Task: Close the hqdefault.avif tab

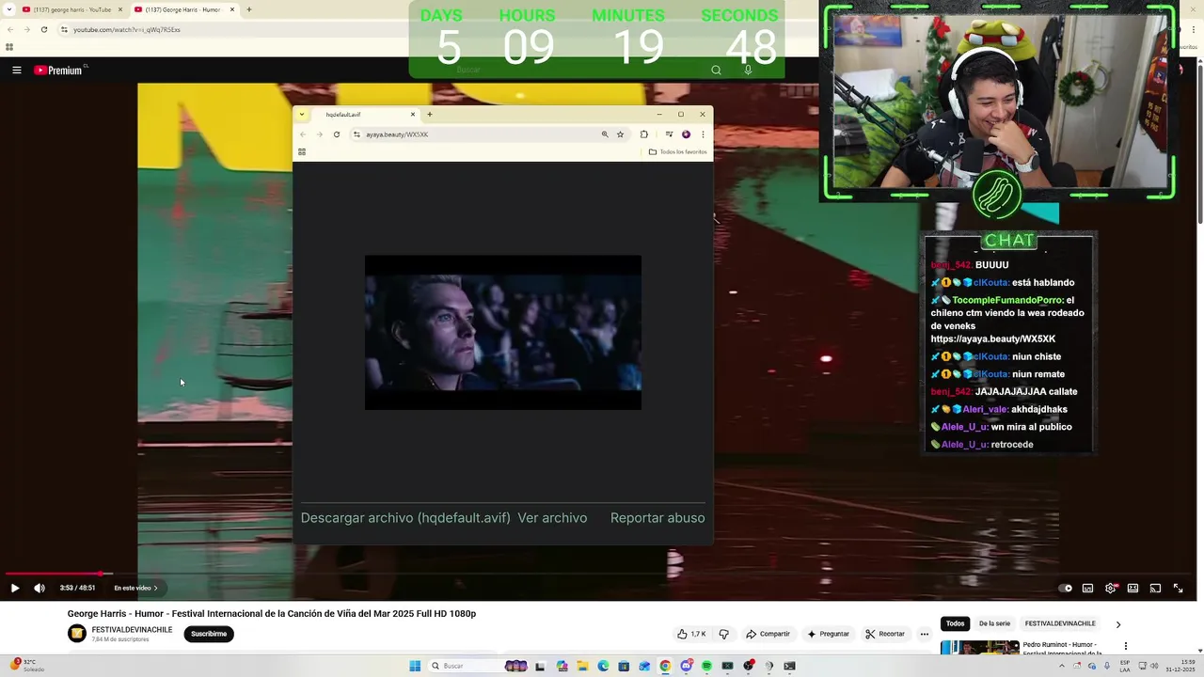Action: coord(412,115)
